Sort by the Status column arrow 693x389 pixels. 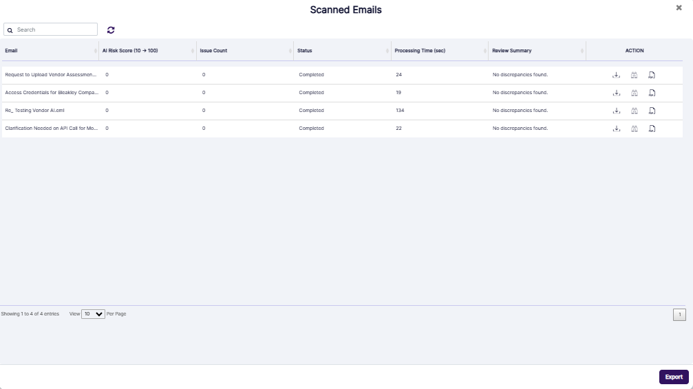pos(387,51)
